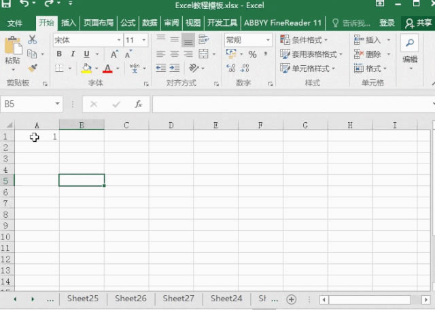
Task: Increase cell indent
Action: point(175,68)
